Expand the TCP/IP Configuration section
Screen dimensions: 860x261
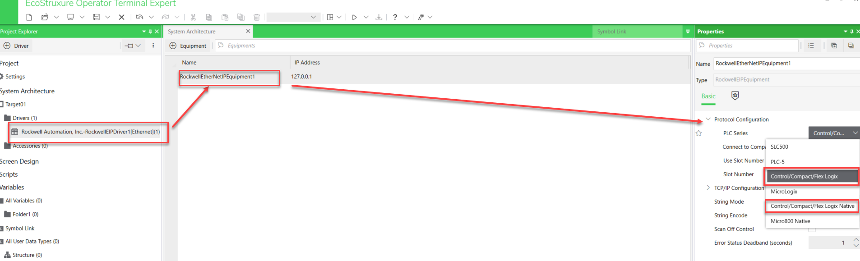coord(708,188)
